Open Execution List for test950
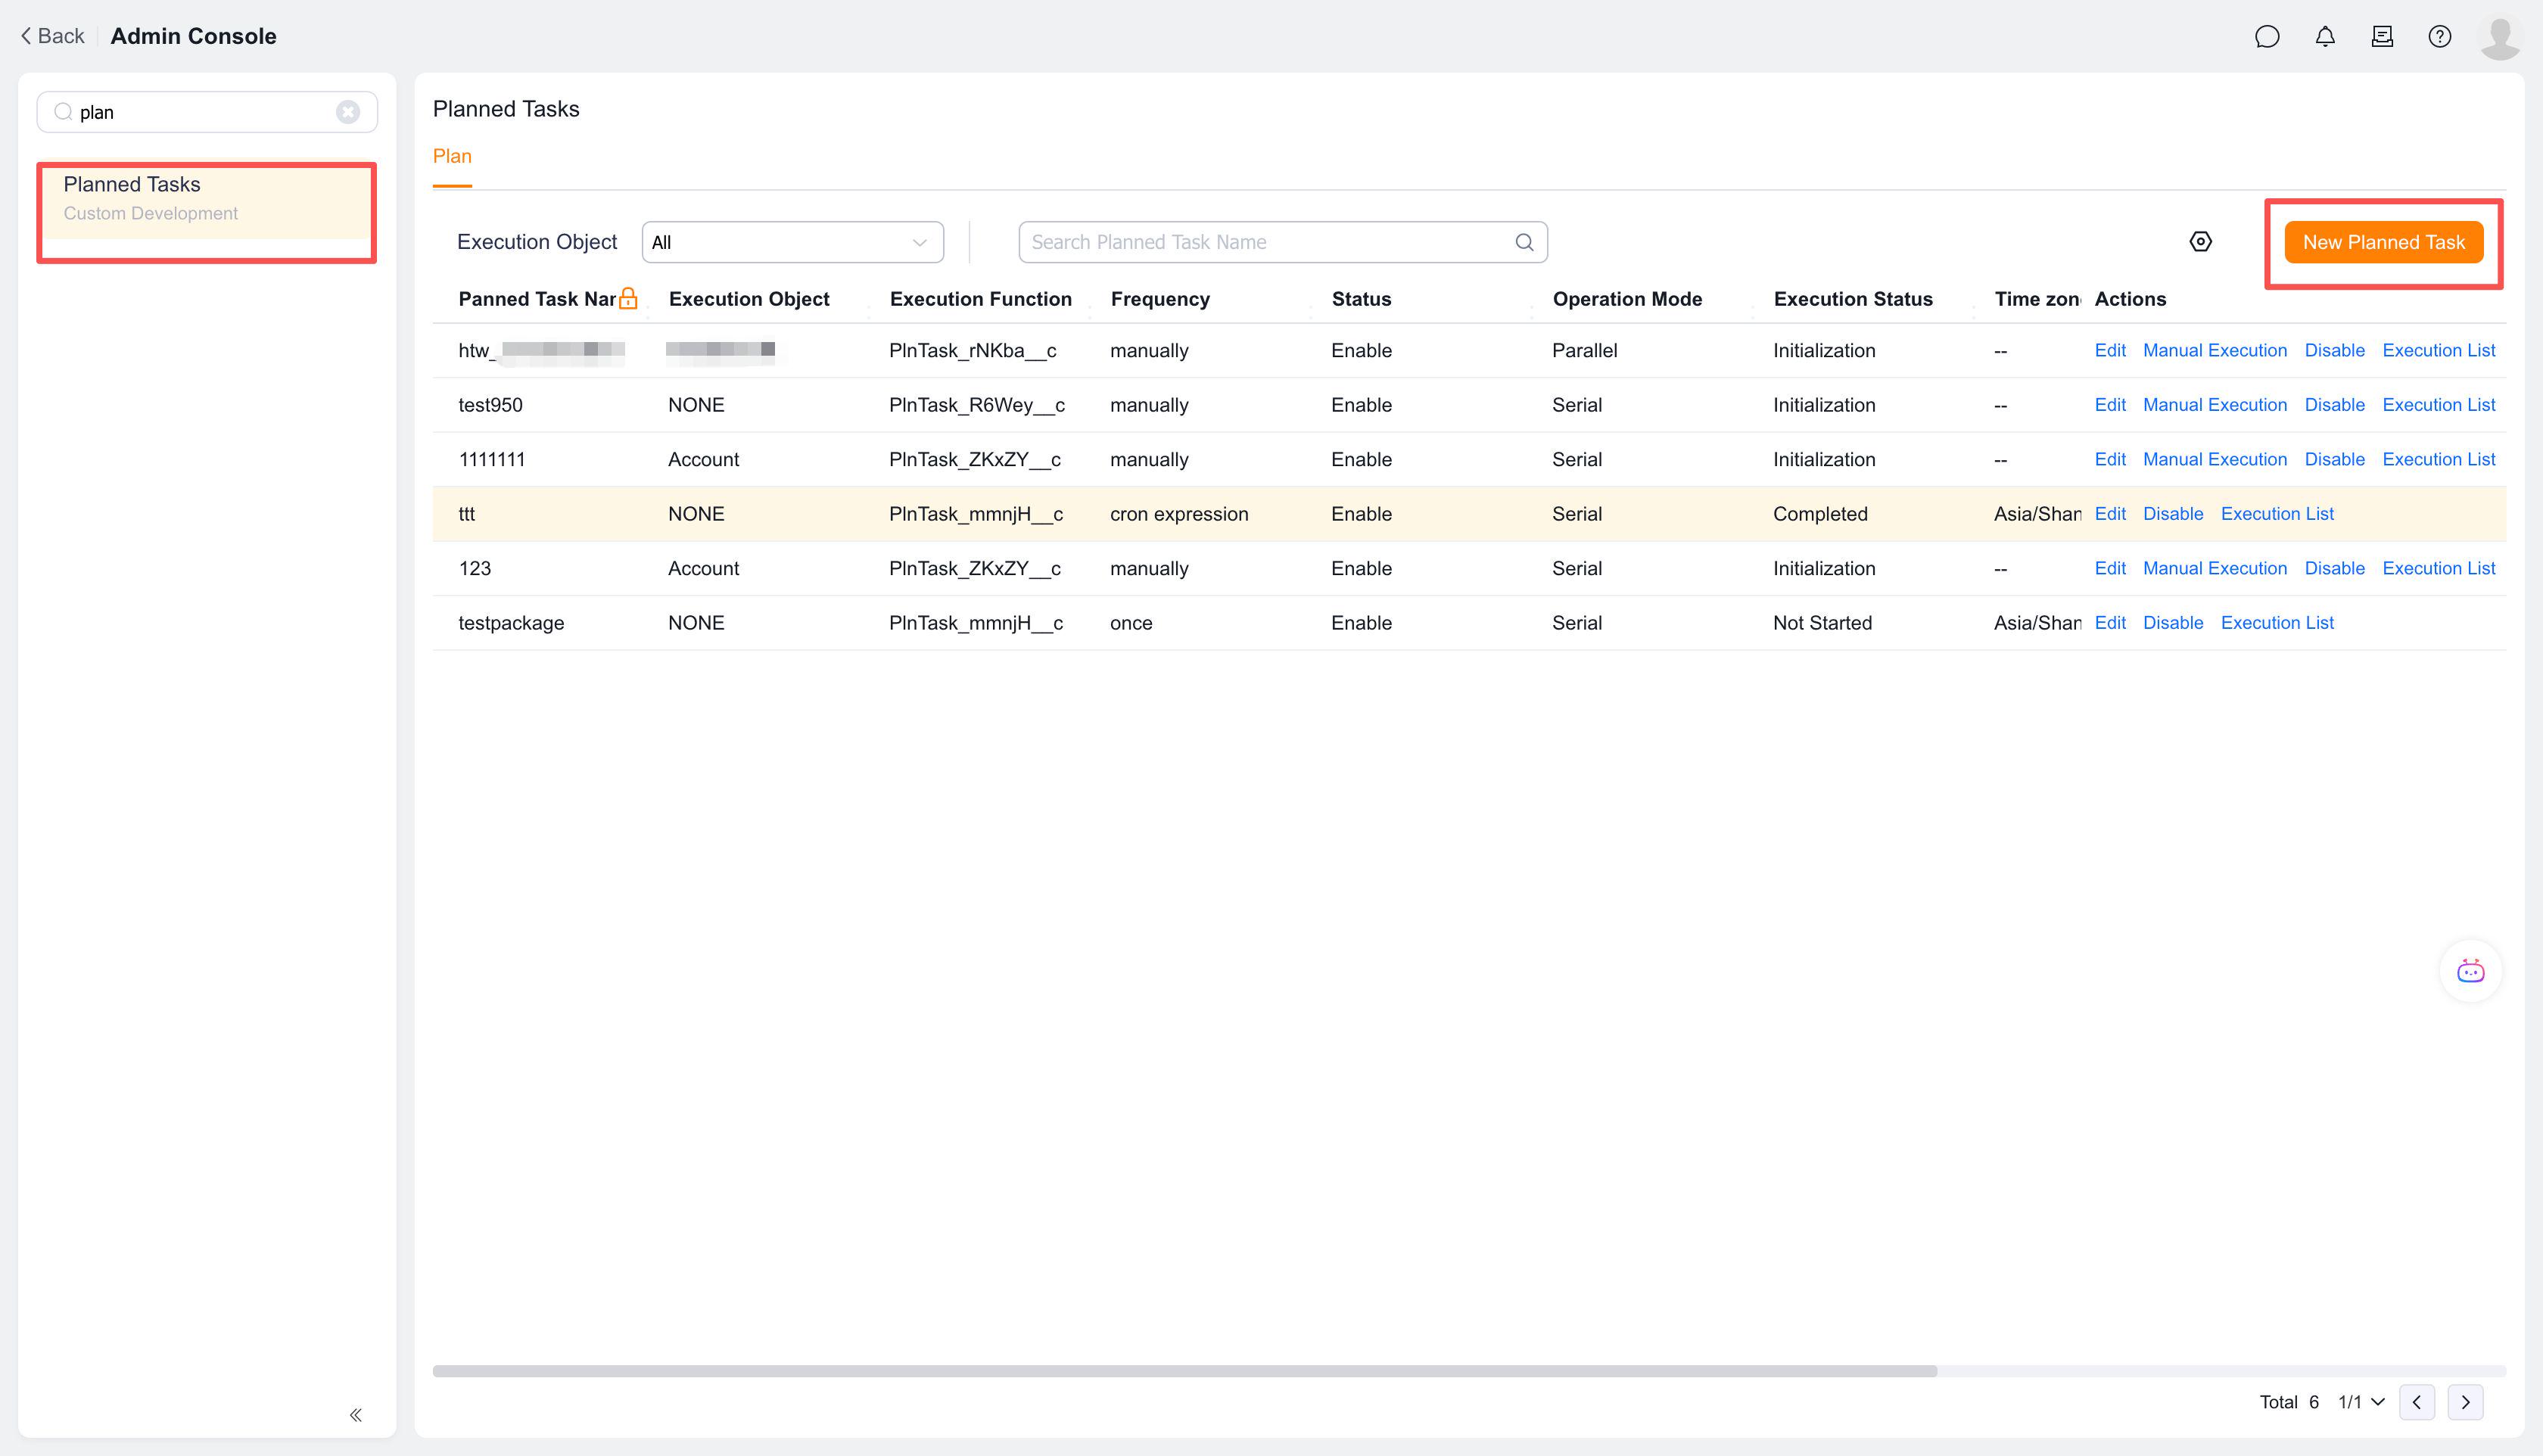This screenshot has width=2543, height=1456. pyautogui.click(x=2439, y=405)
